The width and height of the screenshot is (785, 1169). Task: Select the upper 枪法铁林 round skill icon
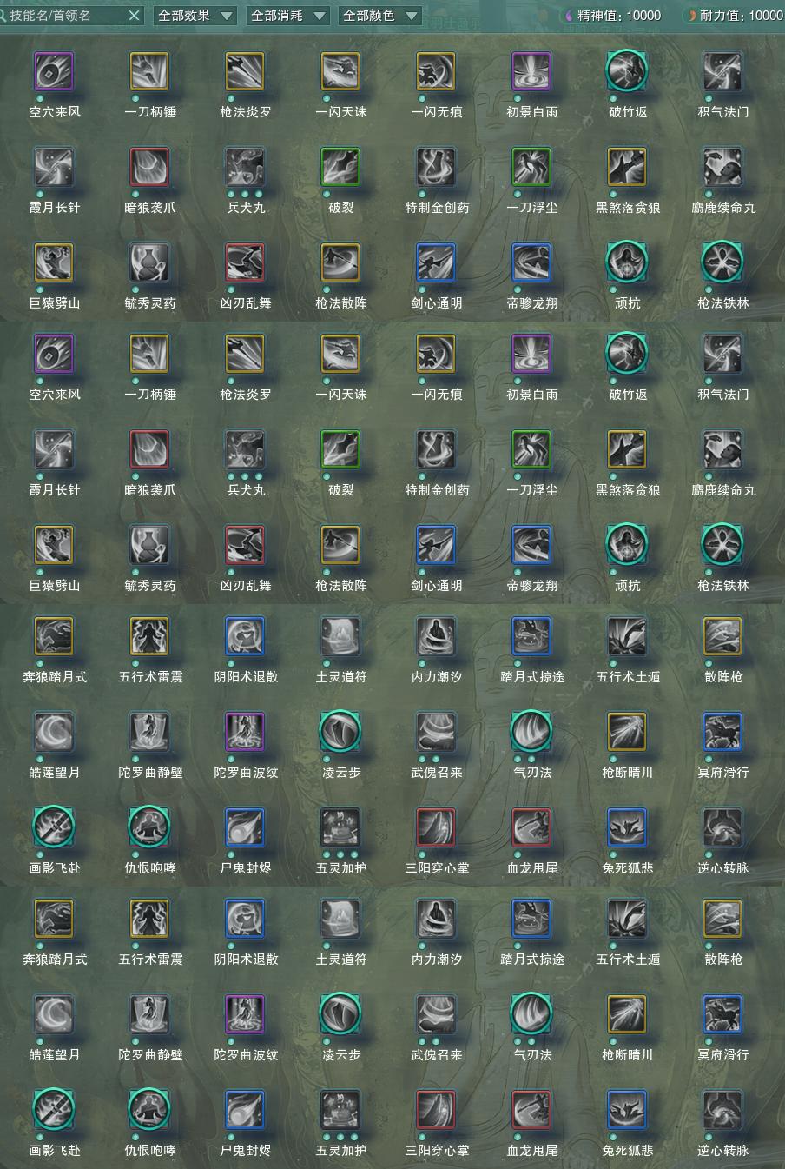722,262
